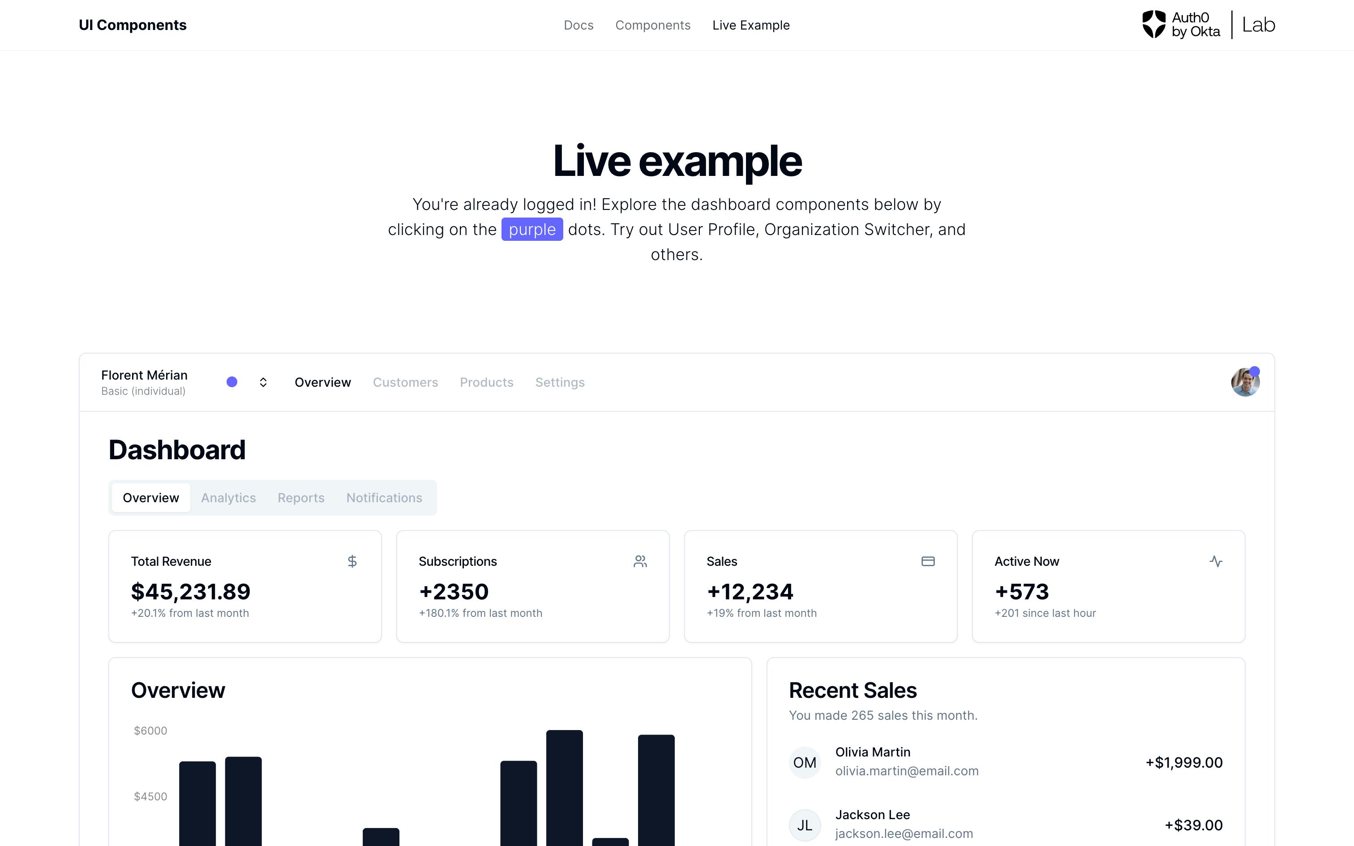Switch to the Analytics tab

(228, 497)
